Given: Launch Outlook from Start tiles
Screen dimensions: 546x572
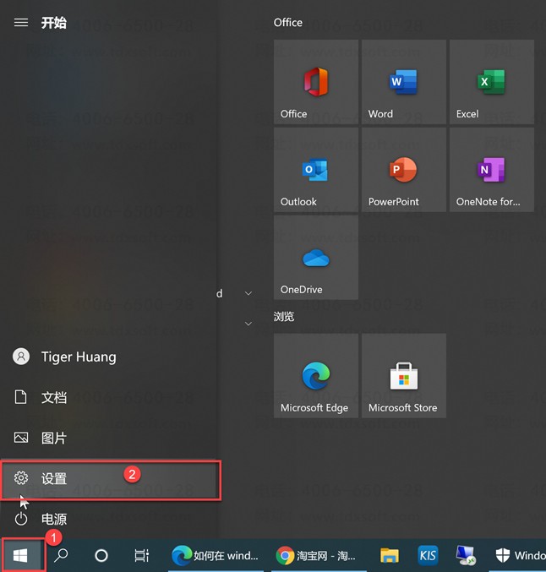Looking at the screenshot, I should (x=316, y=170).
